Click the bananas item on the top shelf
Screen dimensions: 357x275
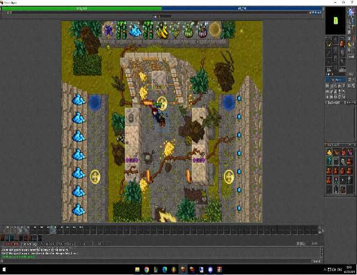(162, 31)
